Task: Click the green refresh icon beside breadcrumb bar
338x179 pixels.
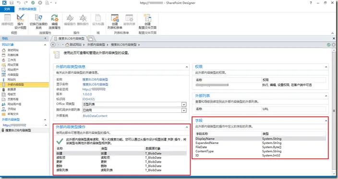Action: (328, 45)
